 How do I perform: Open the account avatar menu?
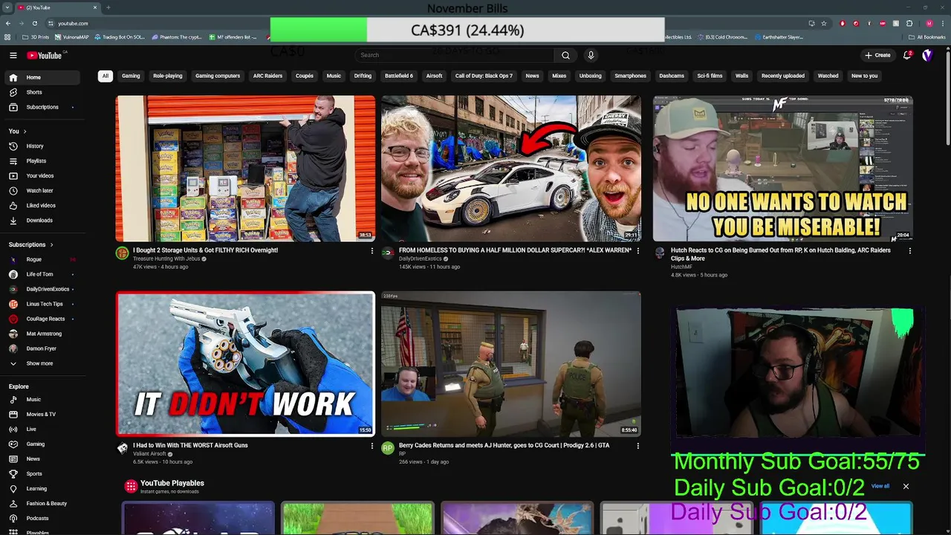point(927,55)
